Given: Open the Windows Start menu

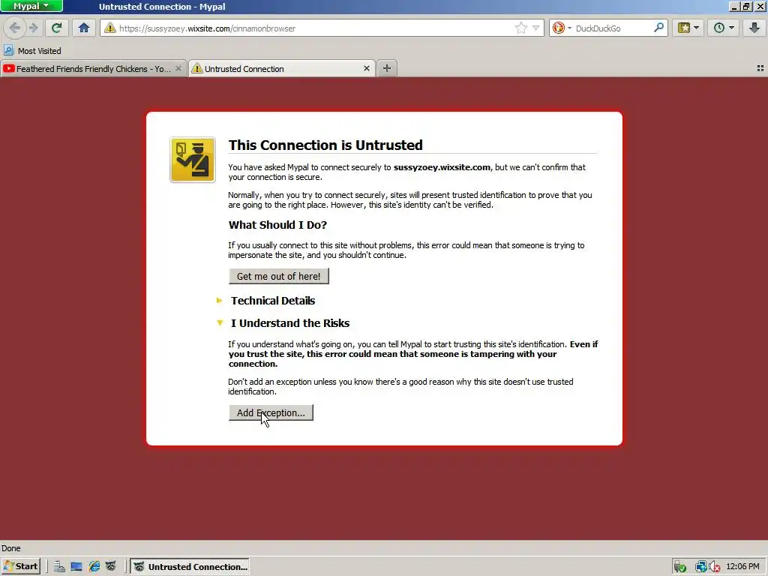Looking at the screenshot, I should point(20,567).
